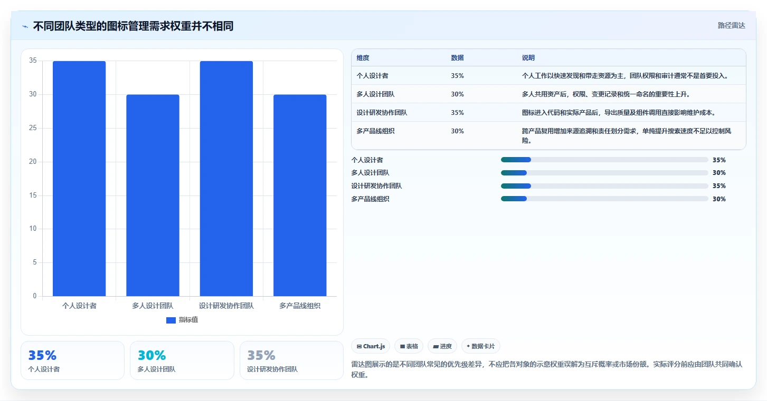Click the y-axis tick labeled 15

(x=33, y=195)
